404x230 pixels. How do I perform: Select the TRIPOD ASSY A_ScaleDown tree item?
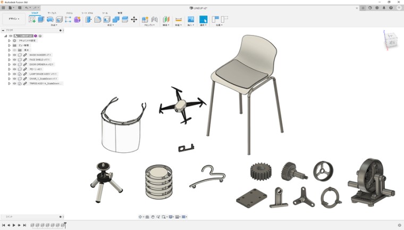pyautogui.click(x=46, y=84)
